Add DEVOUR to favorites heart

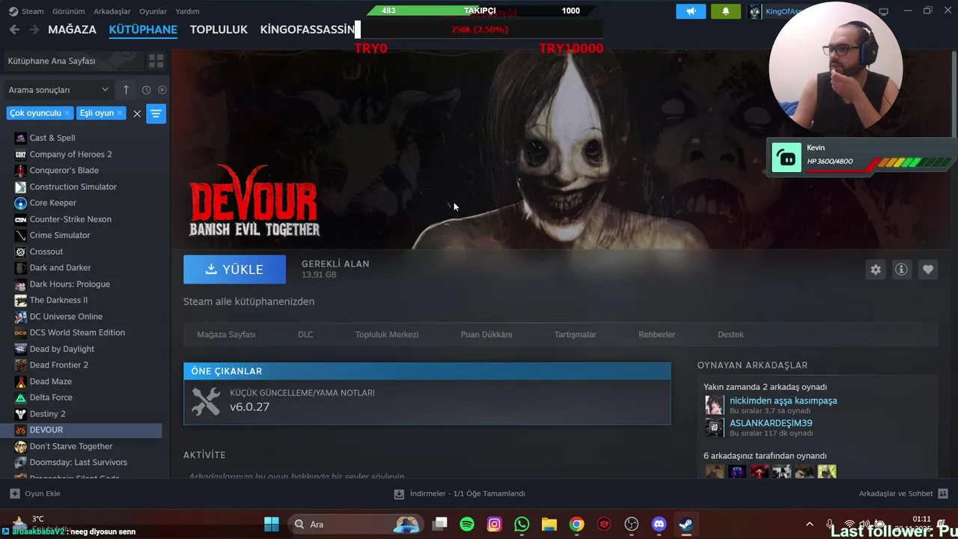tap(928, 269)
